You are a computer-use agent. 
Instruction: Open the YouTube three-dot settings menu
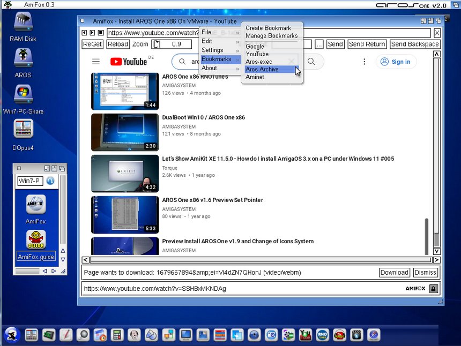[365, 62]
